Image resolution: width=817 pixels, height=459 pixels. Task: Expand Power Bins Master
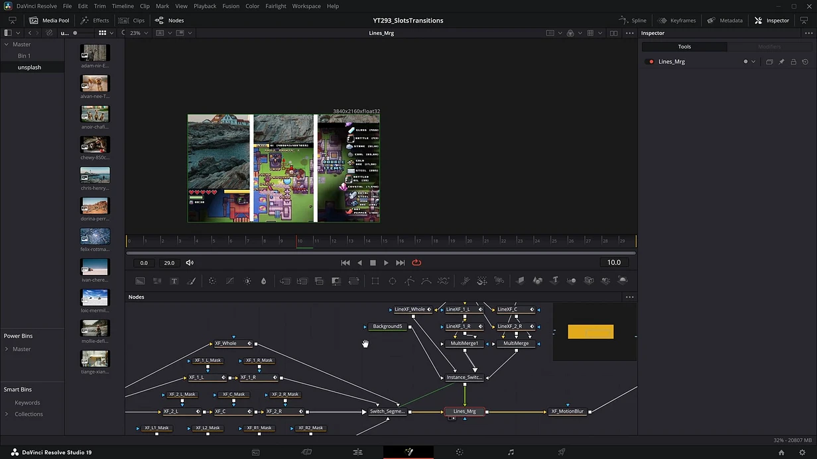7,349
